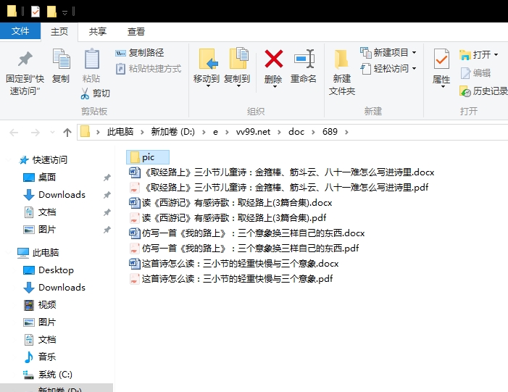The image size is (508, 392).
Task: Click the Paste clipboard icon
Action: 92,59
